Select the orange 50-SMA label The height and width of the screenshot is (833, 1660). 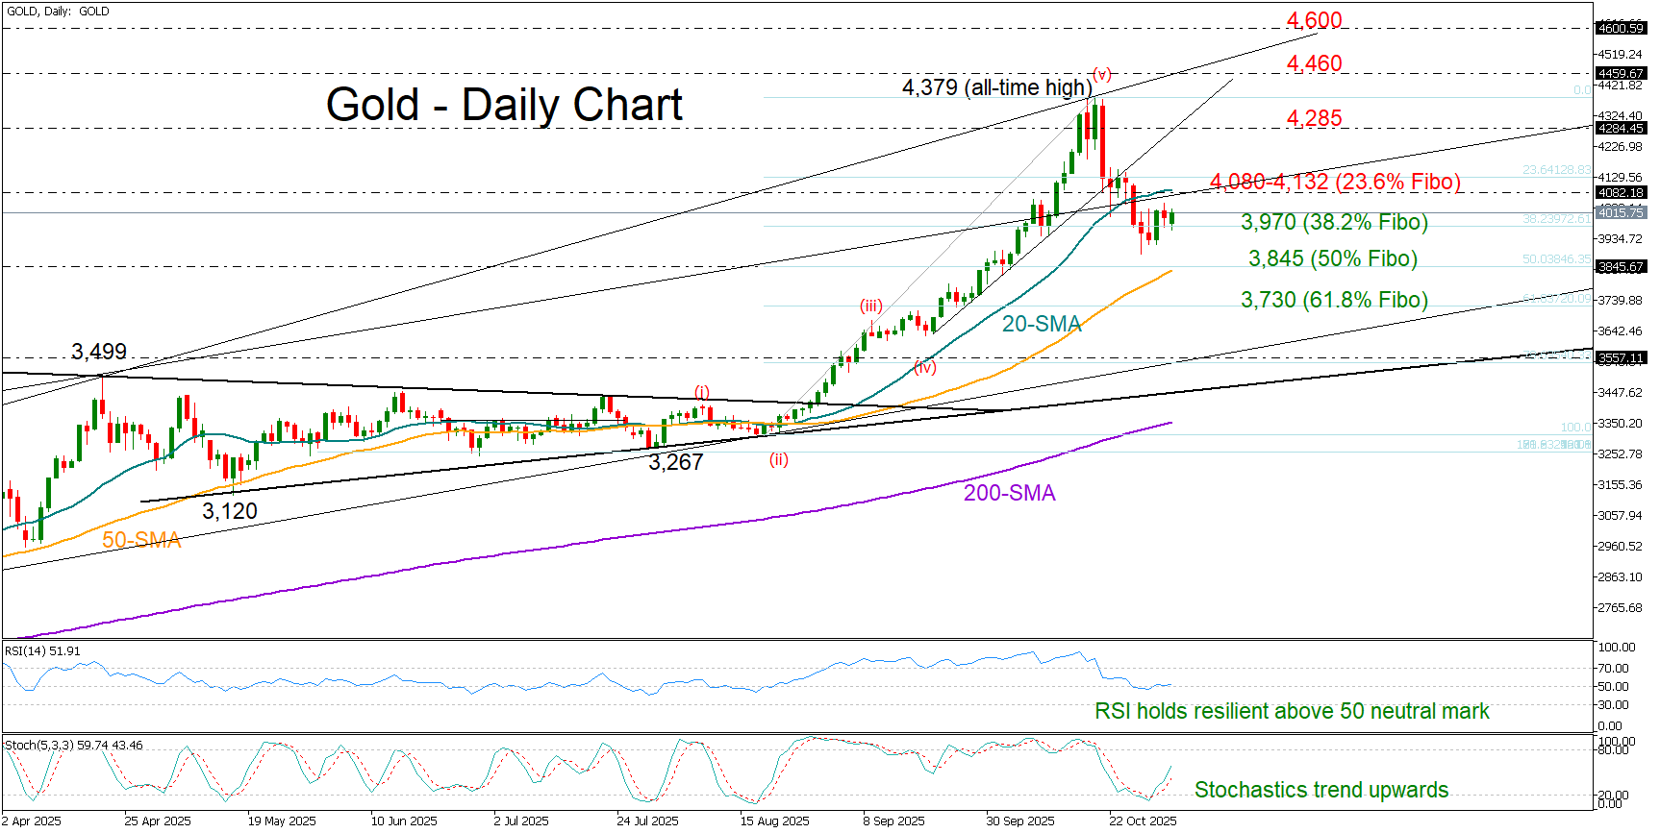pos(141,540)
